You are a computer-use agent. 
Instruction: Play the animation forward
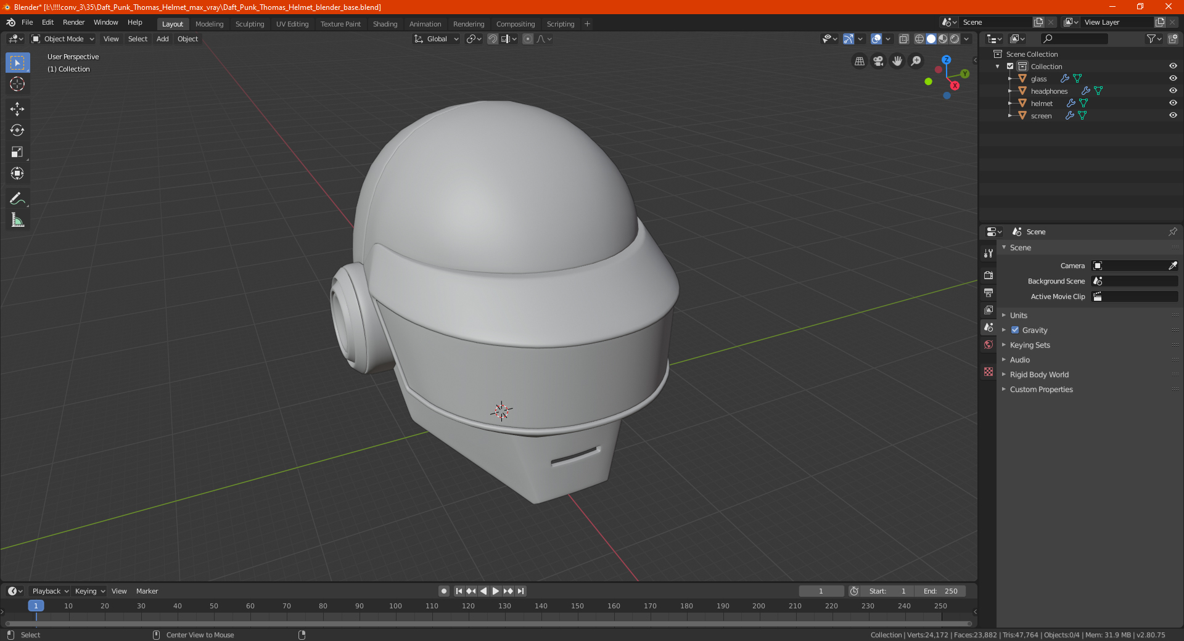click(496, 591)
